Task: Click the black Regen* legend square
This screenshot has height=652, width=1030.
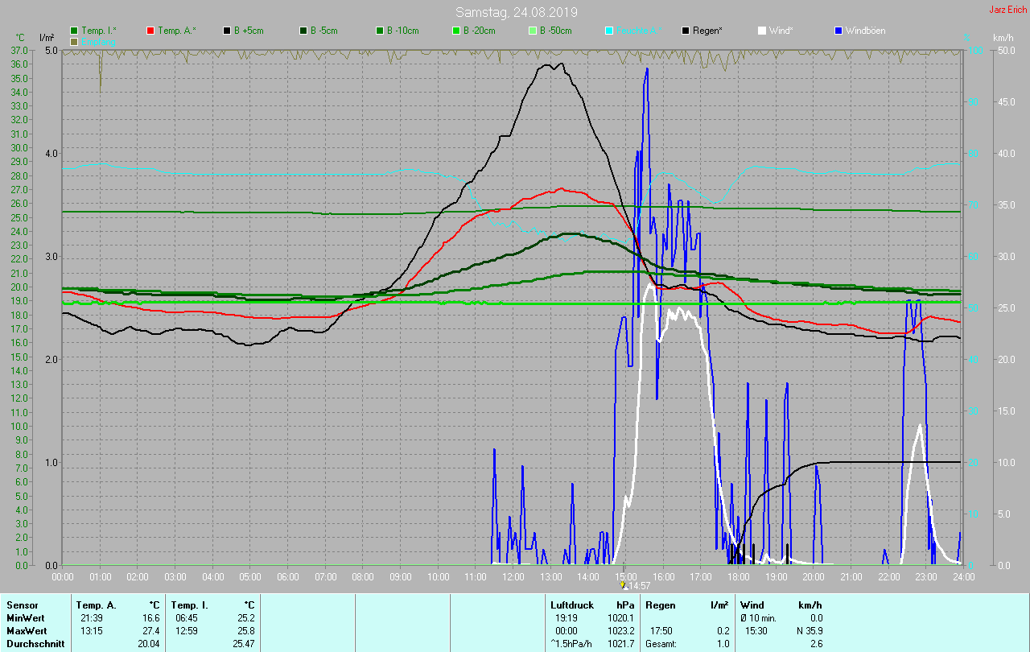Action: [x=686, y=31]
